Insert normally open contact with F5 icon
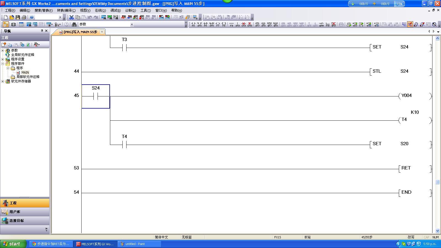 point(193,25)
